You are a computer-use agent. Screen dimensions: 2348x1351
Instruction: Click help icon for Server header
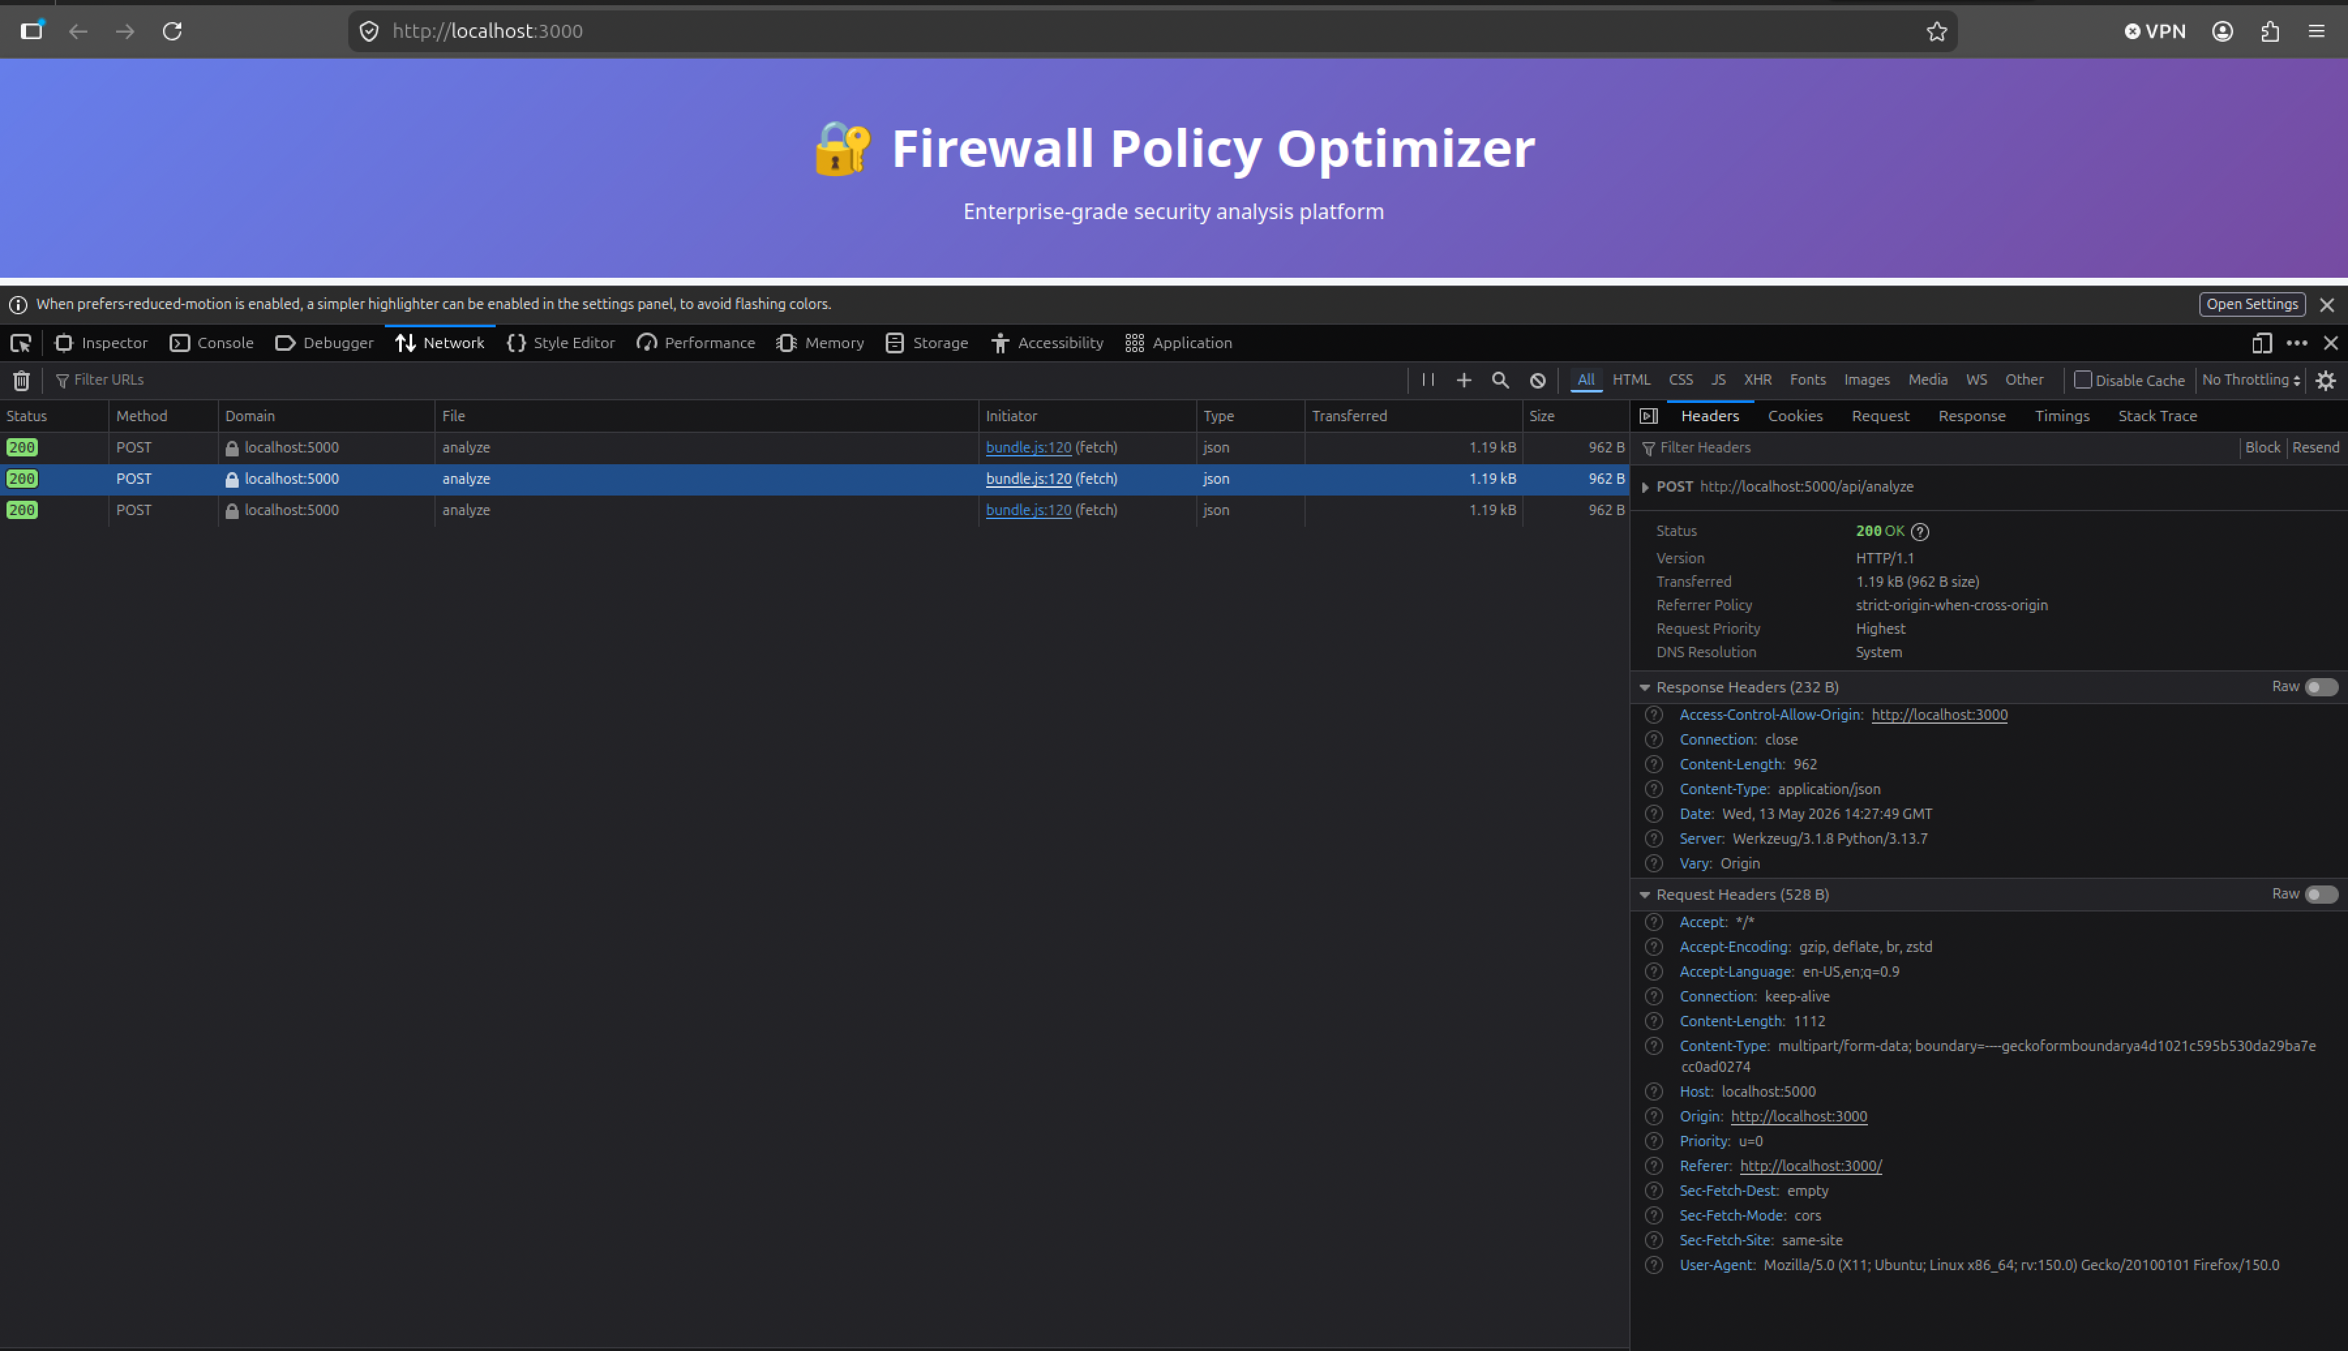click(x=1654, y=839)
